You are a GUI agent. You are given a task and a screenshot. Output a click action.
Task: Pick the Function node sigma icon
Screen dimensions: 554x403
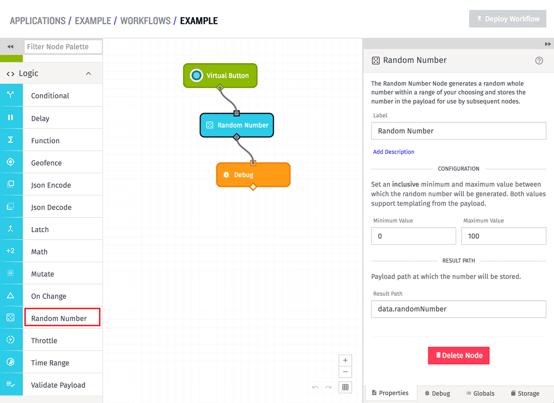click(11, 140)
